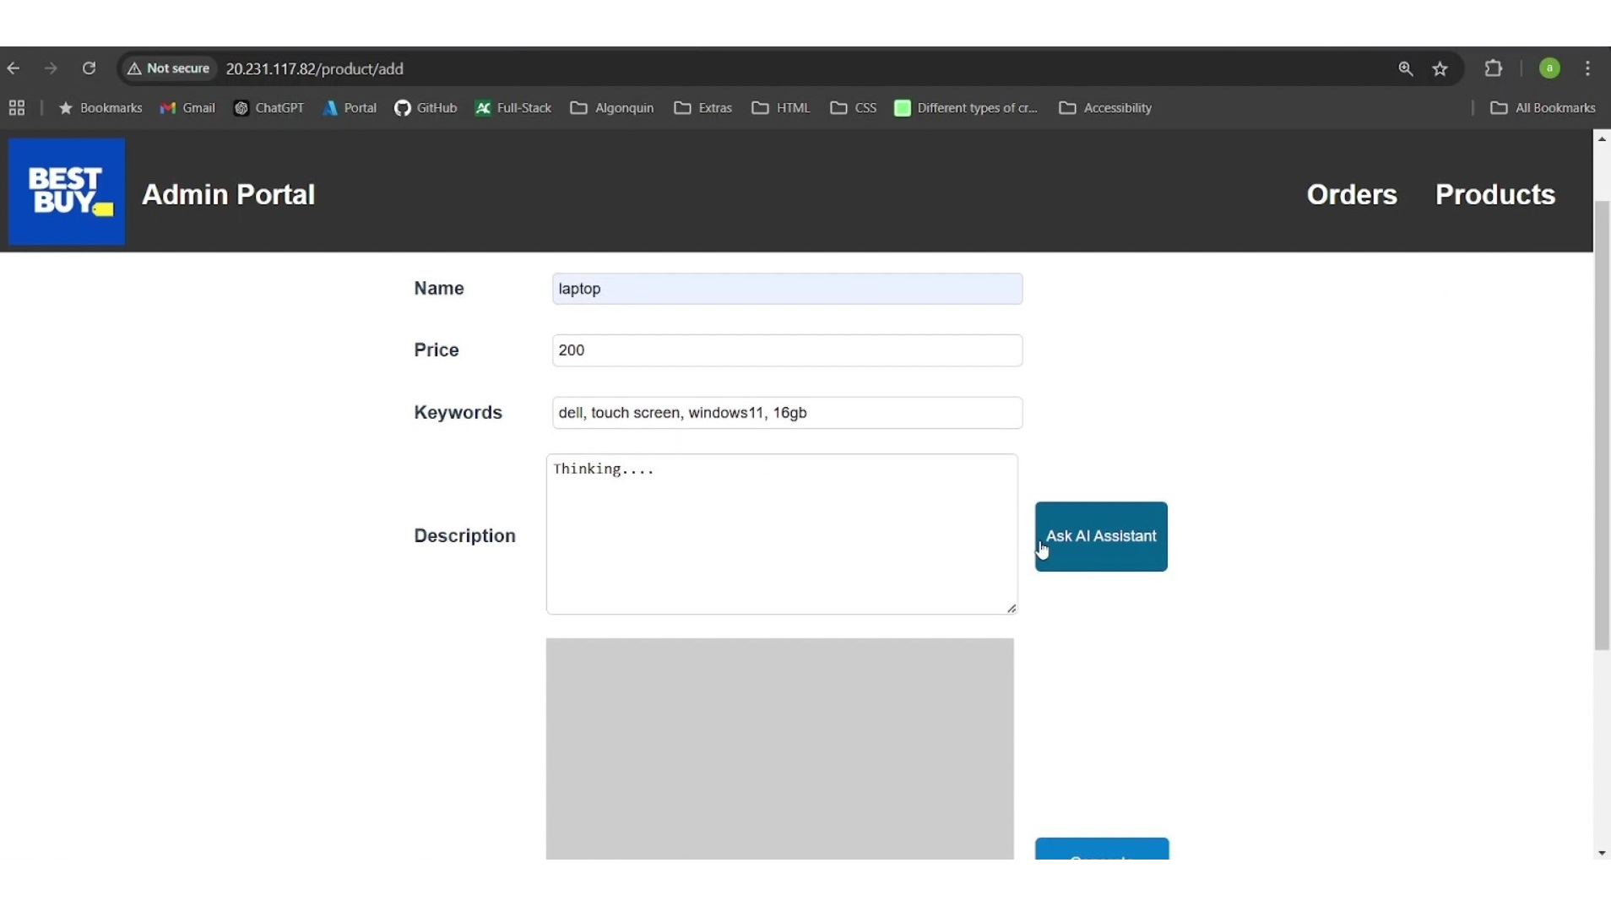Open the browser extensions puzzle icon

1494,68
